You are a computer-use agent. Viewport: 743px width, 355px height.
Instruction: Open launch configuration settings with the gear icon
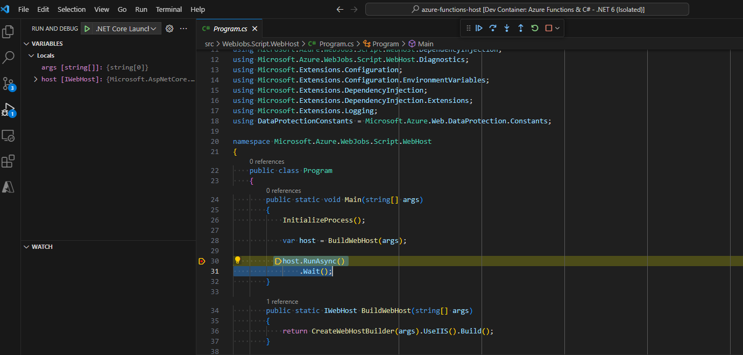coord(168,28)
